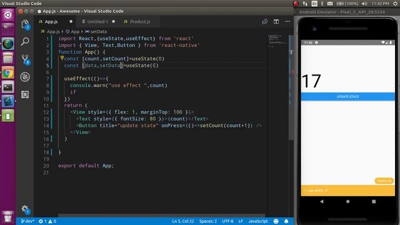Click 'console.warn' on line 8

(87, 85)
